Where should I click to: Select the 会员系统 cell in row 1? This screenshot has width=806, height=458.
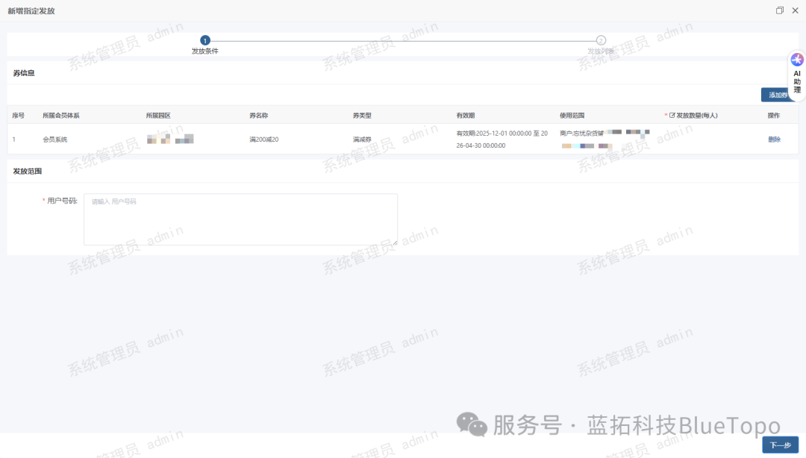point(55,139)
